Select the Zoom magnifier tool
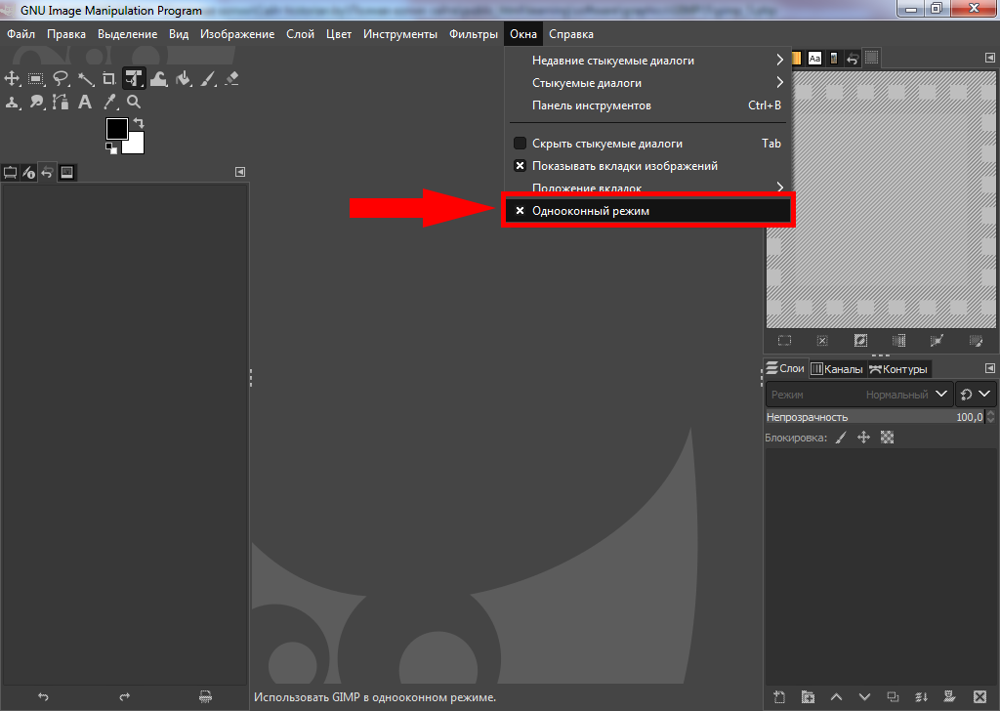 (134, 103)
